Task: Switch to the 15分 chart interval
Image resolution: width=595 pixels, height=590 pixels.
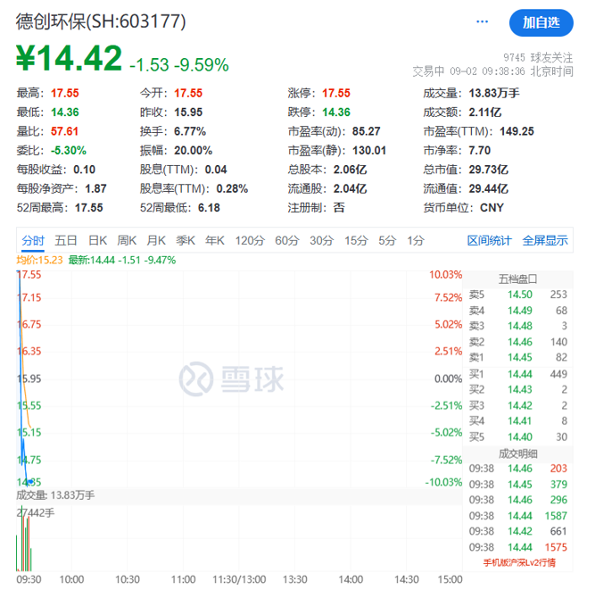Action: click(356, 240)
